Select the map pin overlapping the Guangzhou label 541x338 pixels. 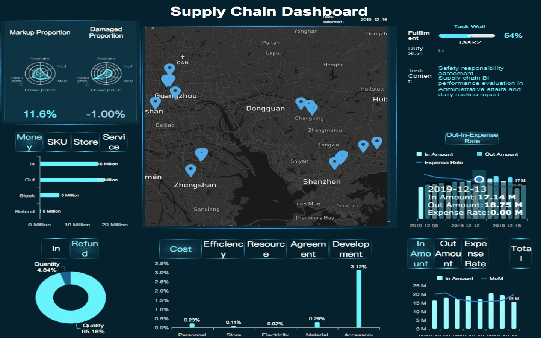[175, 92]
